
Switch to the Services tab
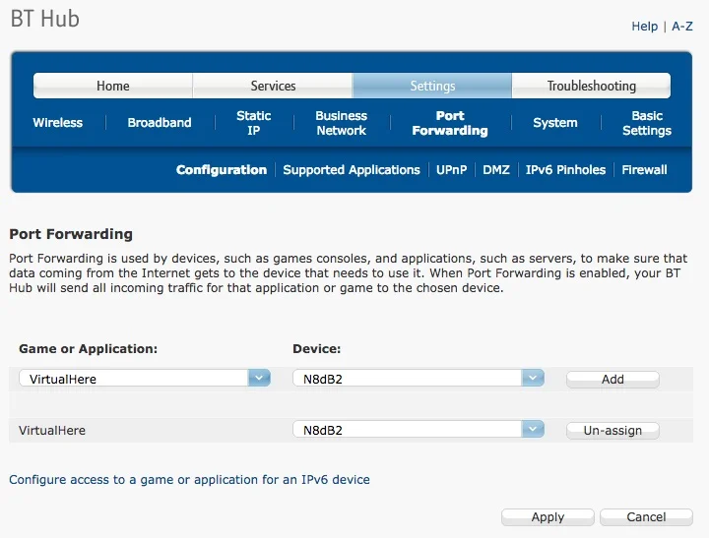click(x=273, y=86)
